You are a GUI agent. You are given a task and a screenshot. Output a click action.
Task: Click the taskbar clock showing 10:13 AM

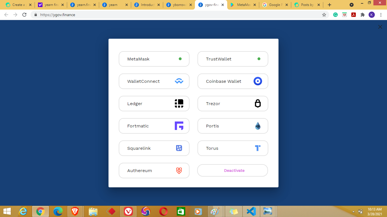[x=375, y=211]
